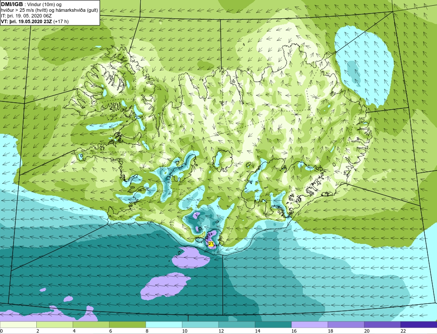Select the 18–20 m/s purple swatch
The image size is (437, 334).
click(346, 324)
